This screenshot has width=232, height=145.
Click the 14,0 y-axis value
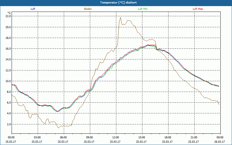[x=8, y=59]
